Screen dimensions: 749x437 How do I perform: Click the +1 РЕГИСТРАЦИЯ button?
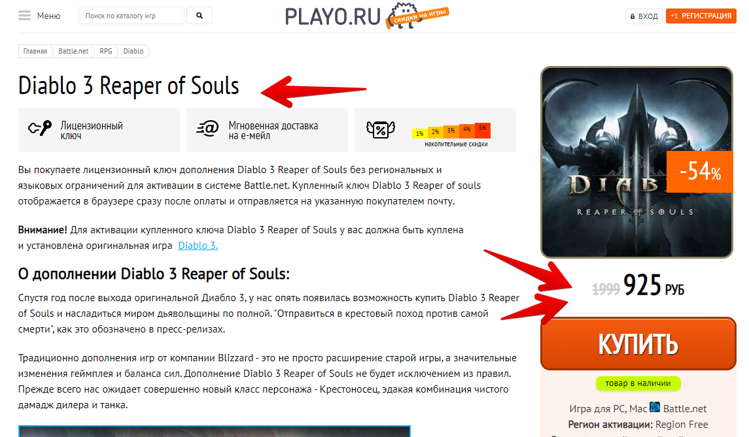tap(701, 16)
